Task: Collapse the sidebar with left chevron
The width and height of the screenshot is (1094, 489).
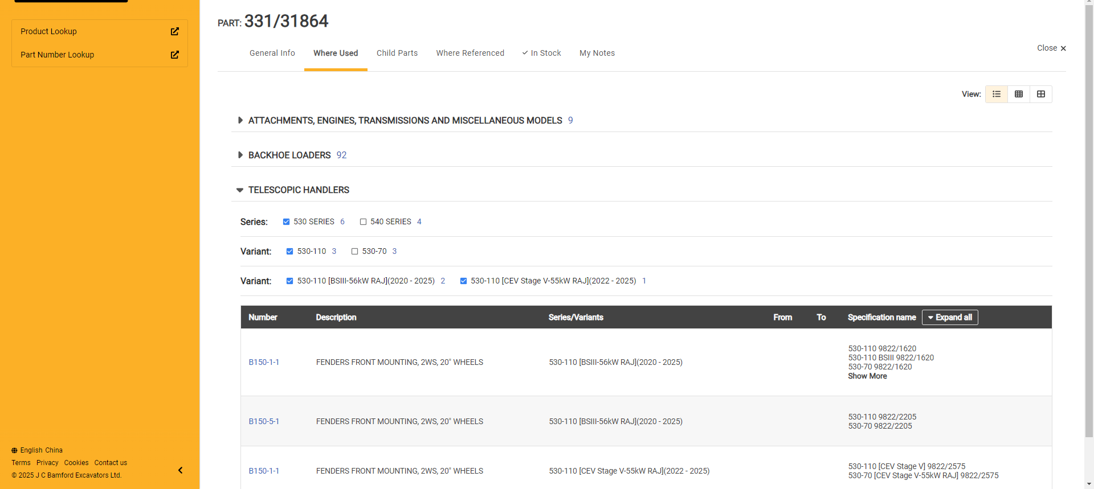Action: (180, 470)
